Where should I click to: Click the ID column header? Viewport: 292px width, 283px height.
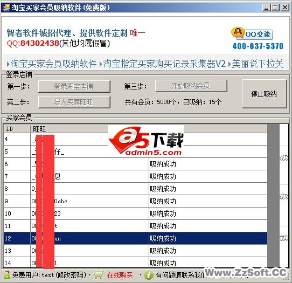(17, 129)
